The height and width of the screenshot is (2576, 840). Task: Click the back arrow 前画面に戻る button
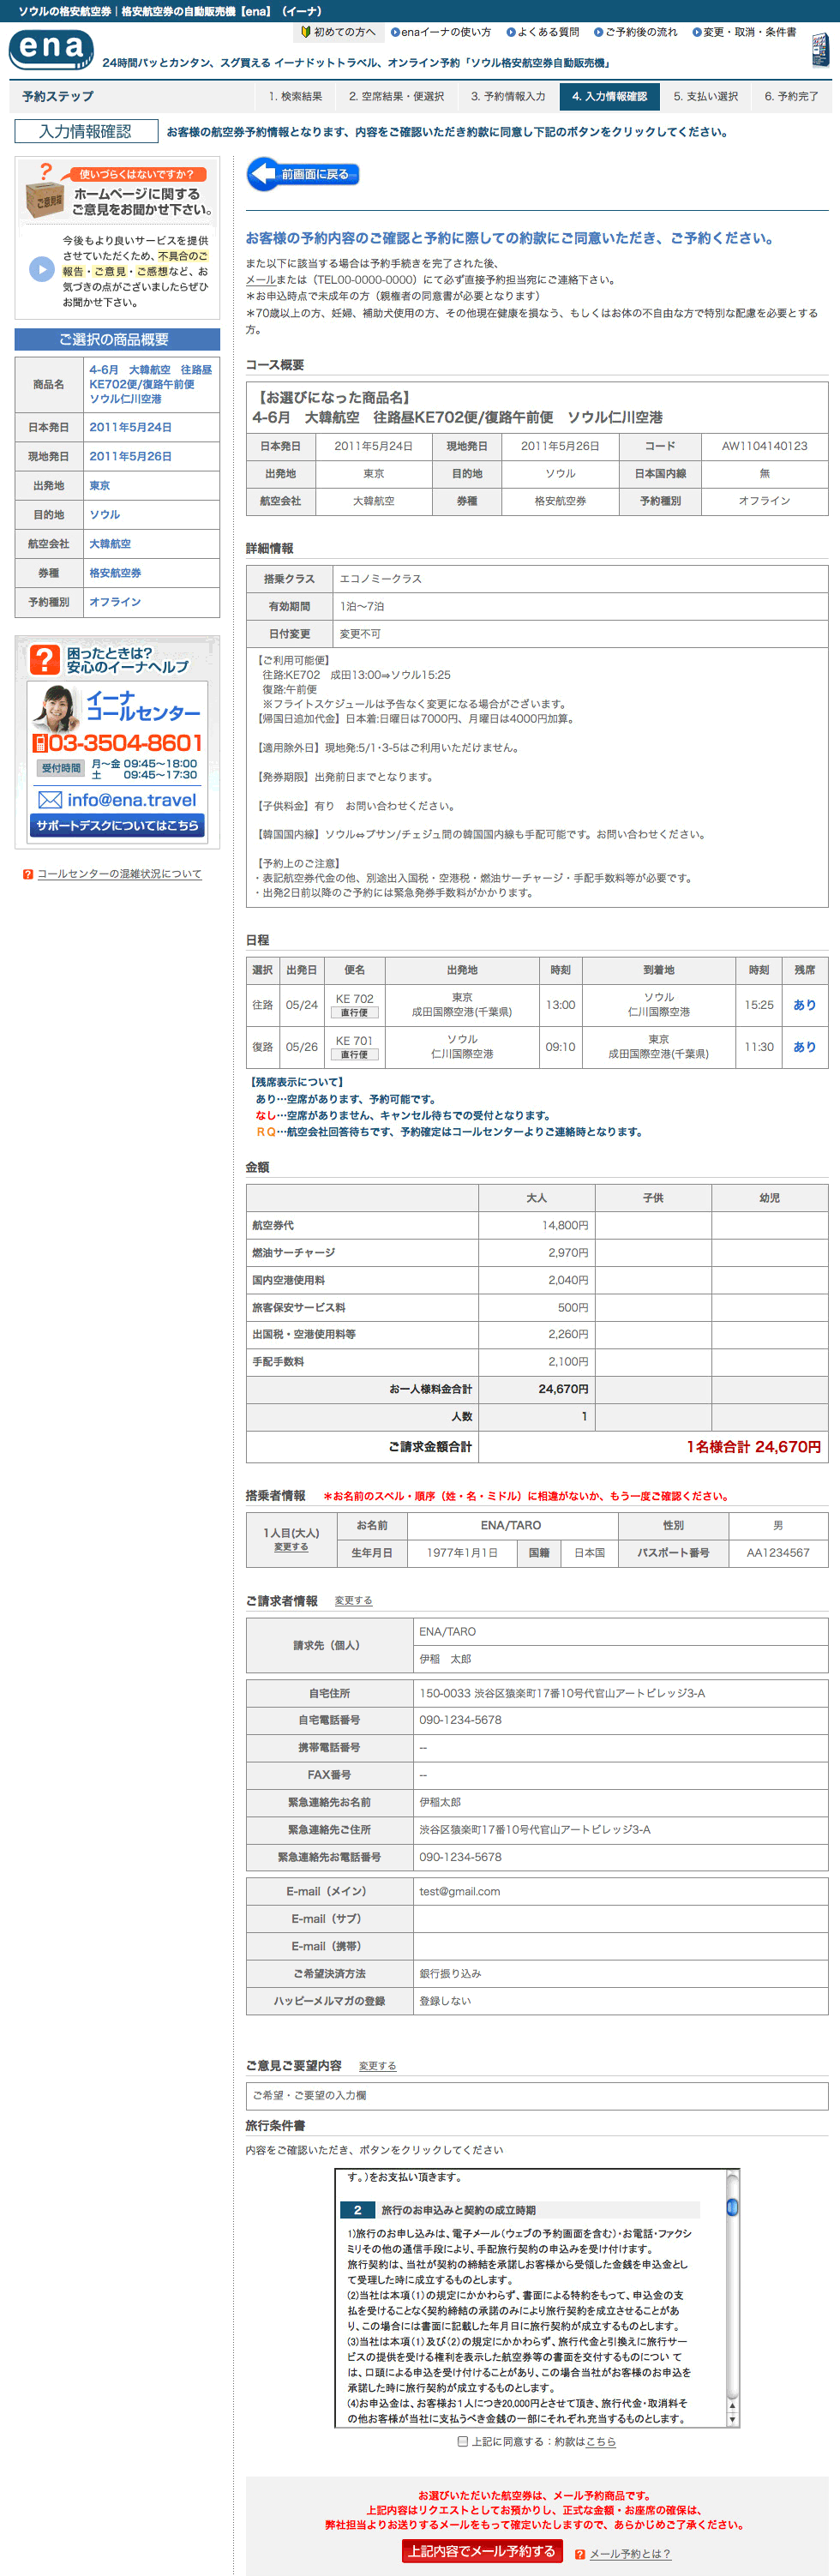[x=303, y=174]
